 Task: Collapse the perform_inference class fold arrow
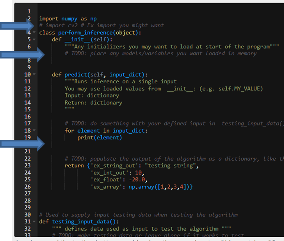[x=34, y=32]
